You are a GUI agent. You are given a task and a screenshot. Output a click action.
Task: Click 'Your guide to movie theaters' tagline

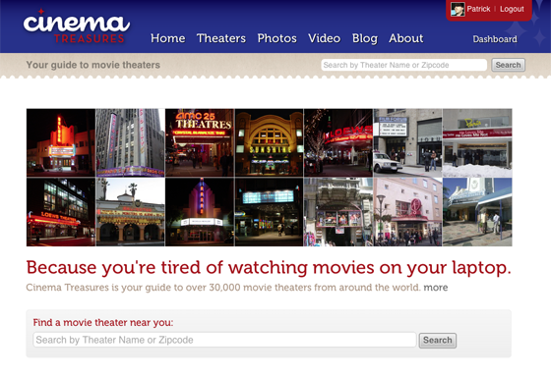pos(93,65)
